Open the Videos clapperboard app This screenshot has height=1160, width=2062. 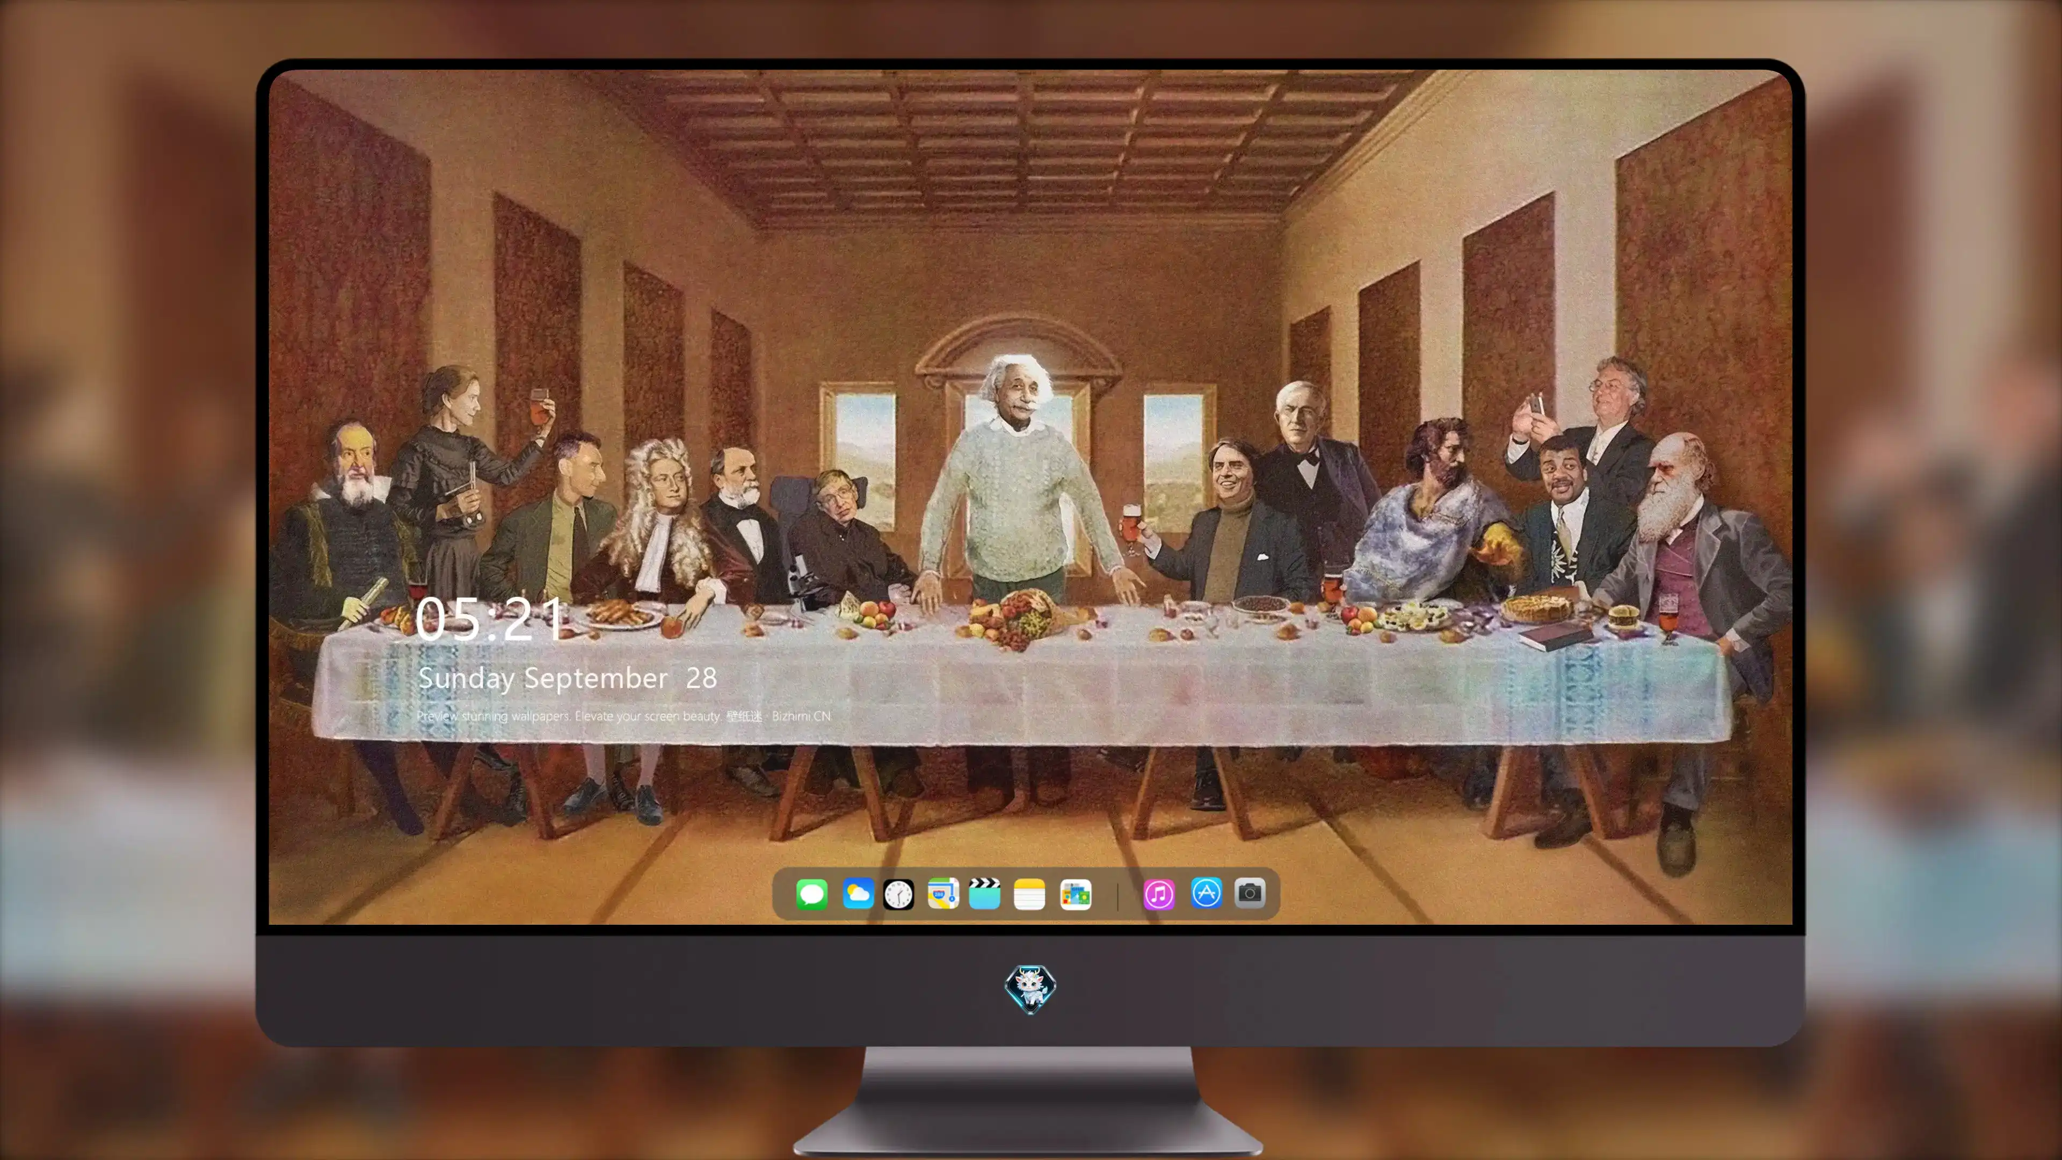coord(985,894)
